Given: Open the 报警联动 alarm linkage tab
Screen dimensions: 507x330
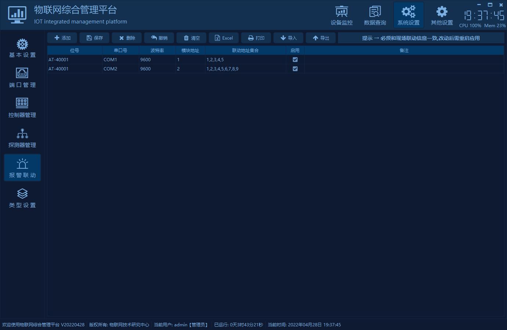Looking at the screenshot, I should [x=22, y=168].
